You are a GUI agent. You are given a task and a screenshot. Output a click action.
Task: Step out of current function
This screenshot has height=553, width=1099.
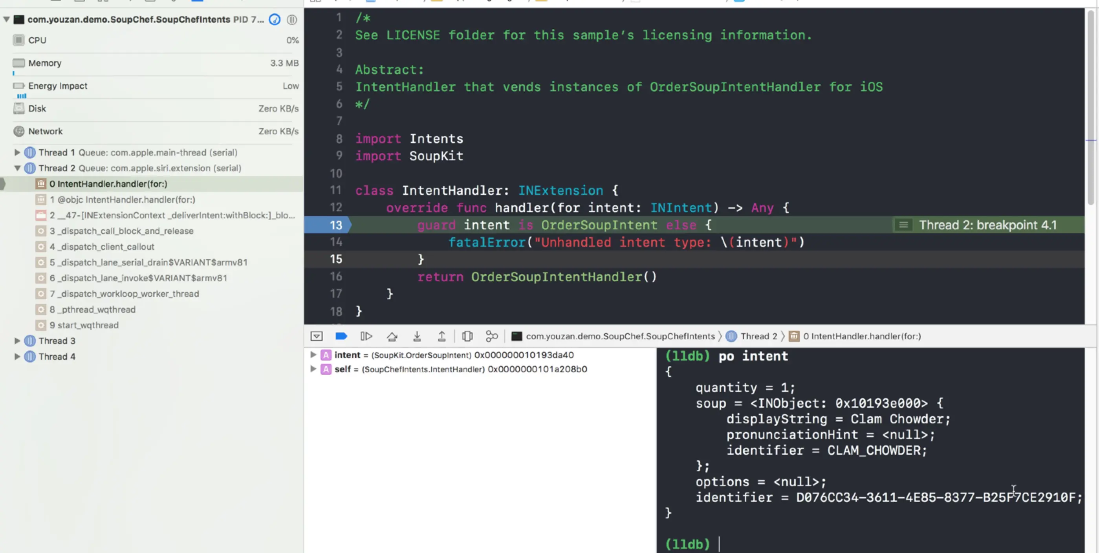pyautogui.click(x=441, y=336)
